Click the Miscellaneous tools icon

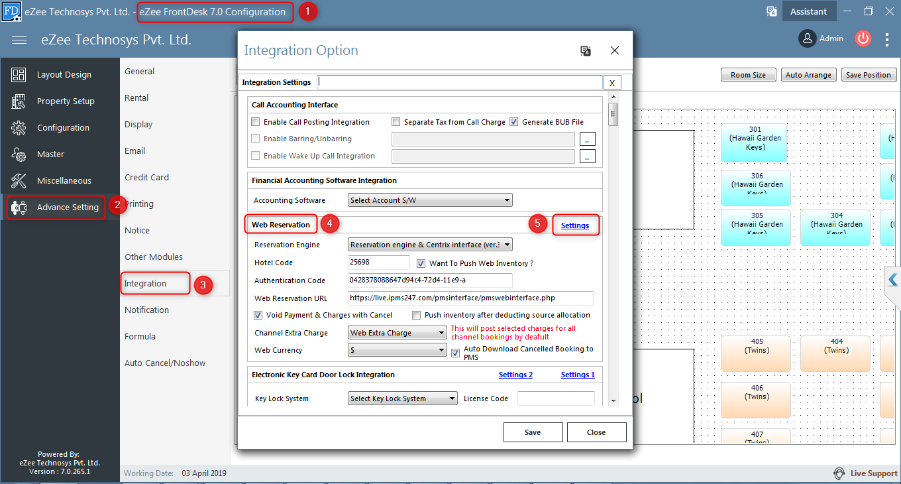(19, 181)
